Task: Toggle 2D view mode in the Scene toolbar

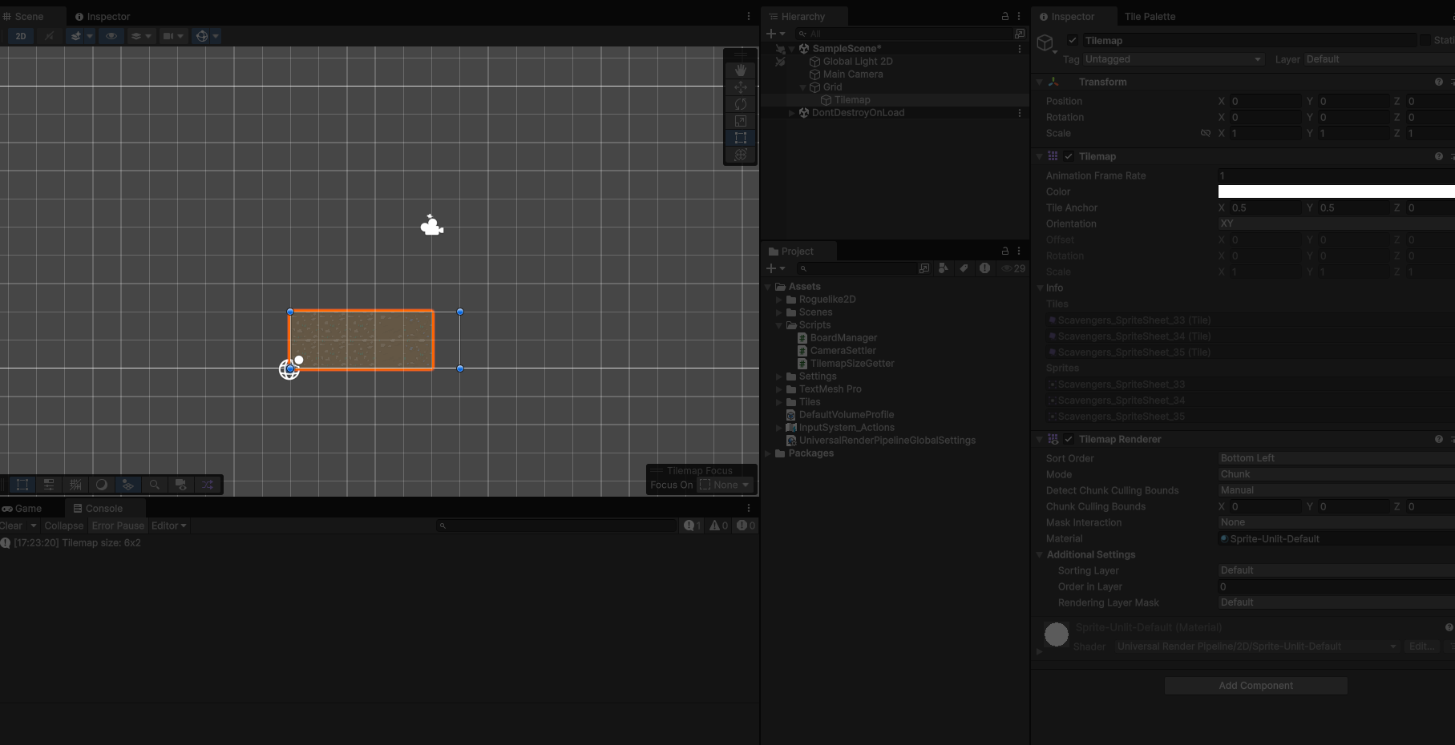Action: [21, 36]
